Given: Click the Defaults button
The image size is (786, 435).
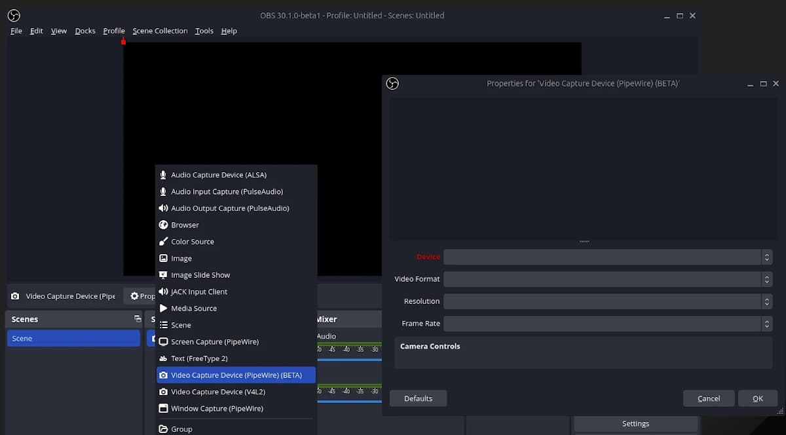Looking at the screenshot, I should tap(418, 398).
